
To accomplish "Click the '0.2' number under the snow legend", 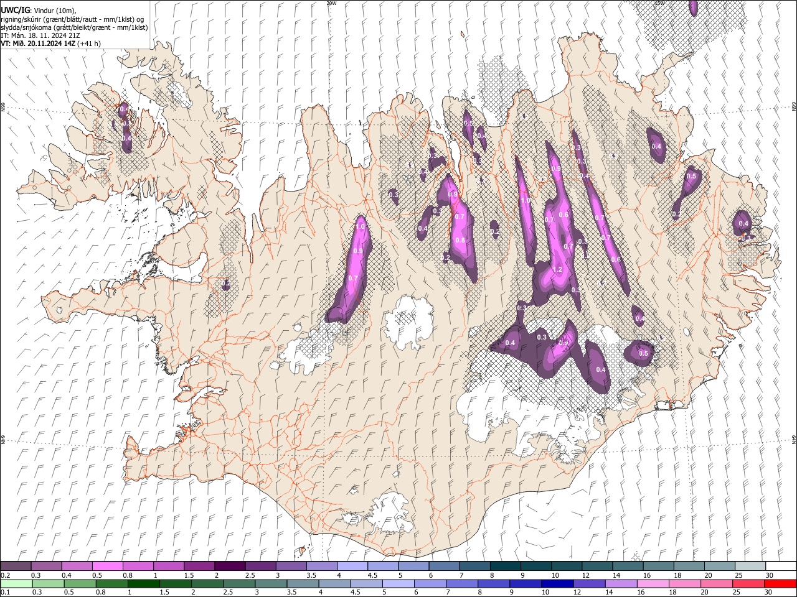I will click(6, 575).
